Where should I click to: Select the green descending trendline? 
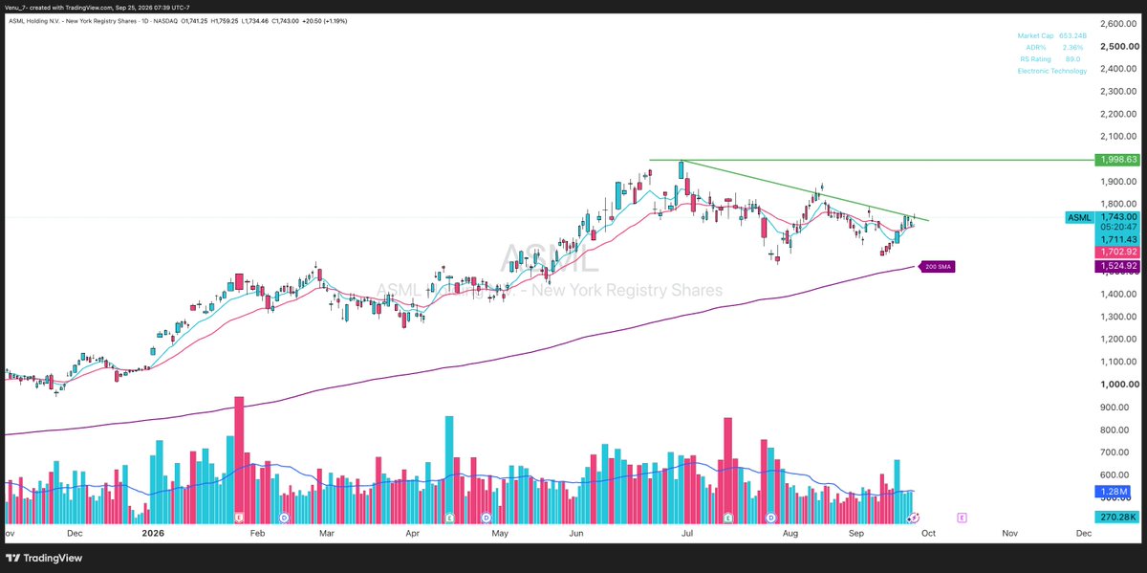click(x=804, y=191)
